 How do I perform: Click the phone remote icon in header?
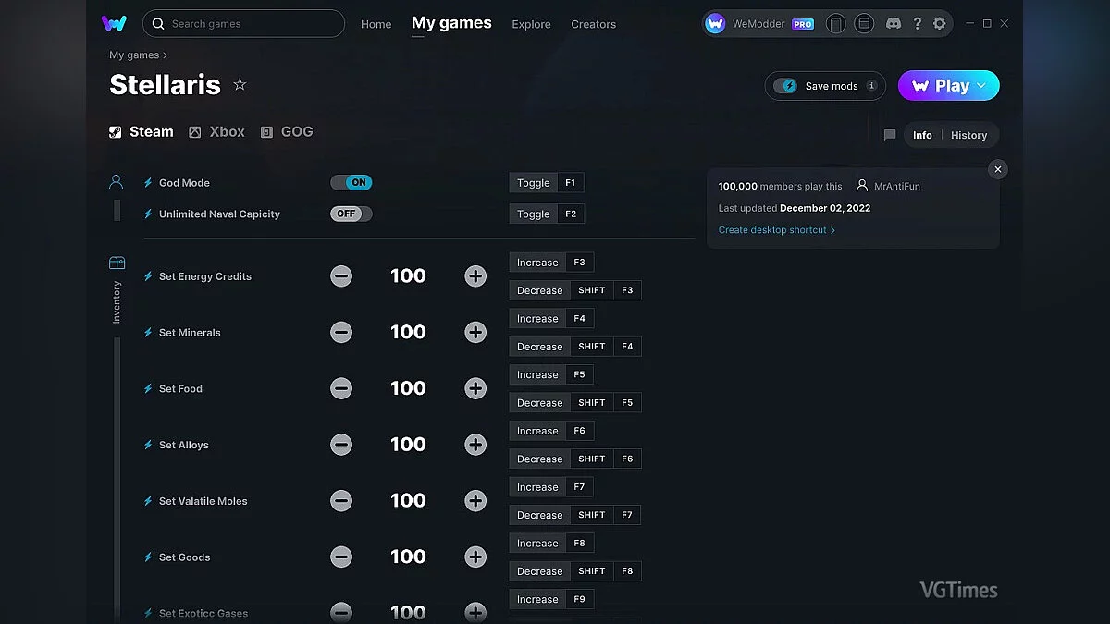835,24
